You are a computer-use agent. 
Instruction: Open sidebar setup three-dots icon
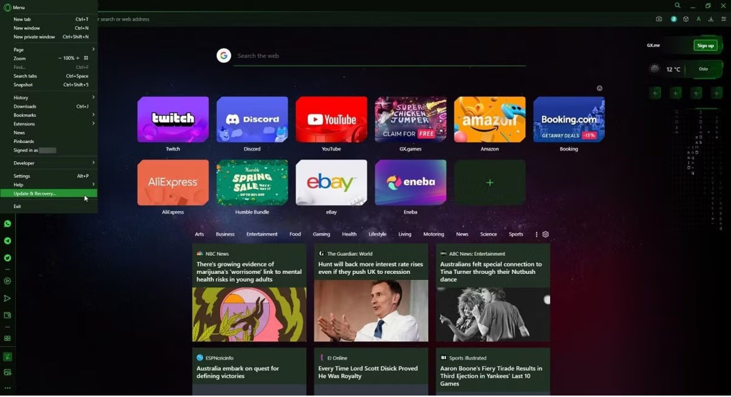click(8, 388)
